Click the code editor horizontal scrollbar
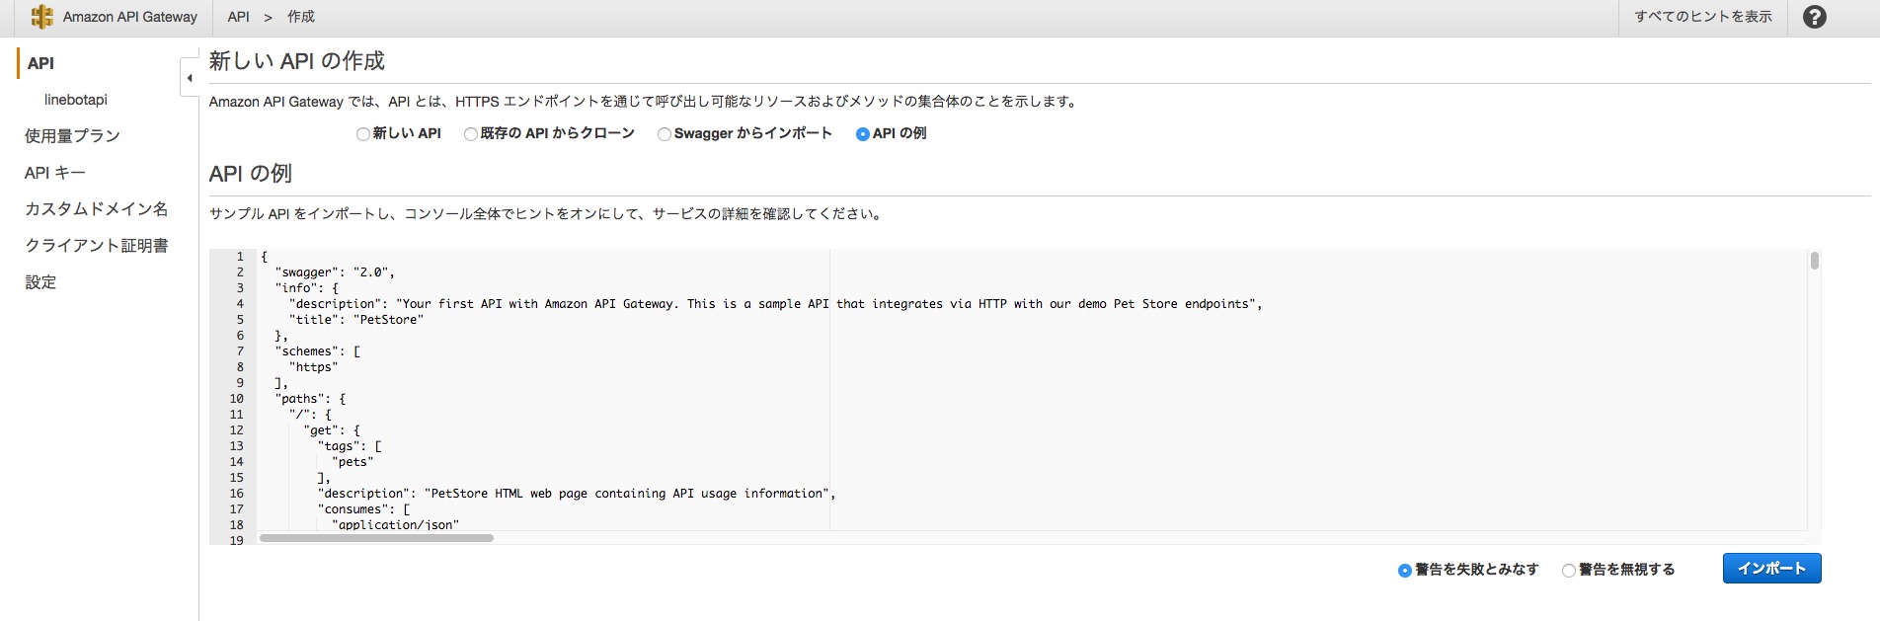Viewport: 1880px width, 621px height. [376, 538]
